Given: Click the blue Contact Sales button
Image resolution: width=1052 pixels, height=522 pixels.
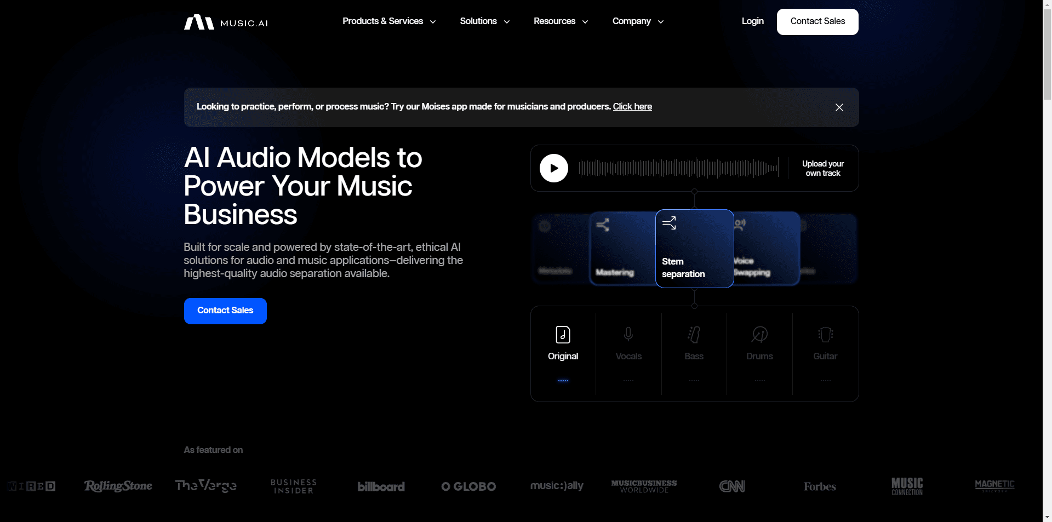Looking at the screenshot, I should click(x=225, y=311).
